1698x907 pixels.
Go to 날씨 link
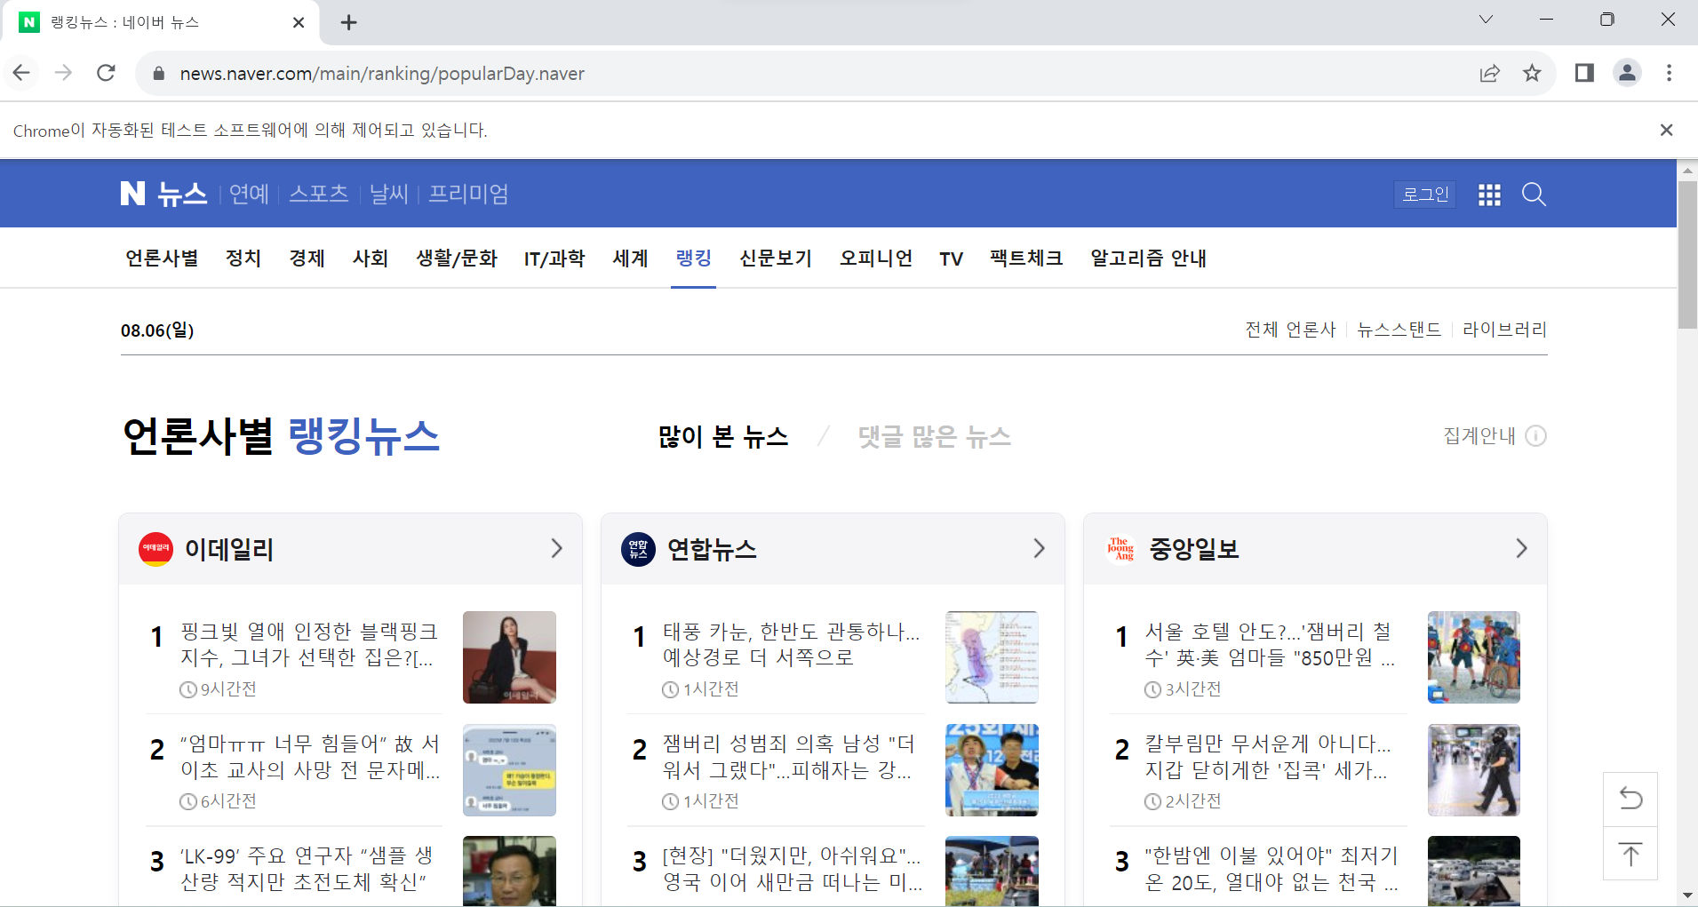tap(388, 194)
